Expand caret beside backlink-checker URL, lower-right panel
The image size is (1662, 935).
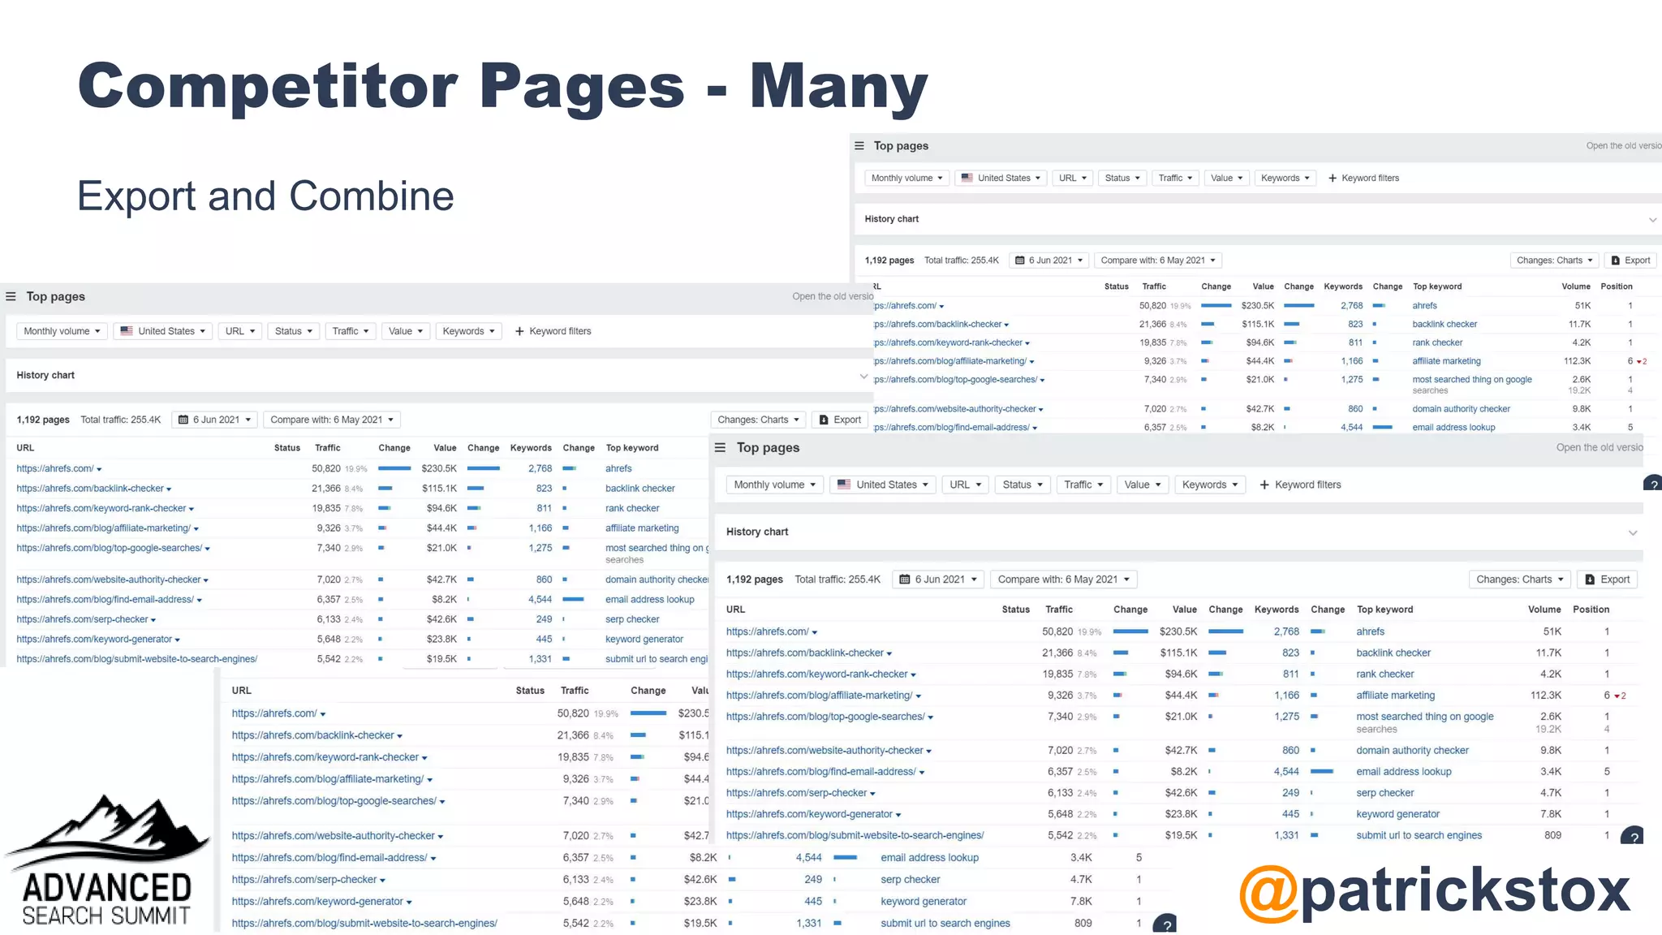click(889, 654)
